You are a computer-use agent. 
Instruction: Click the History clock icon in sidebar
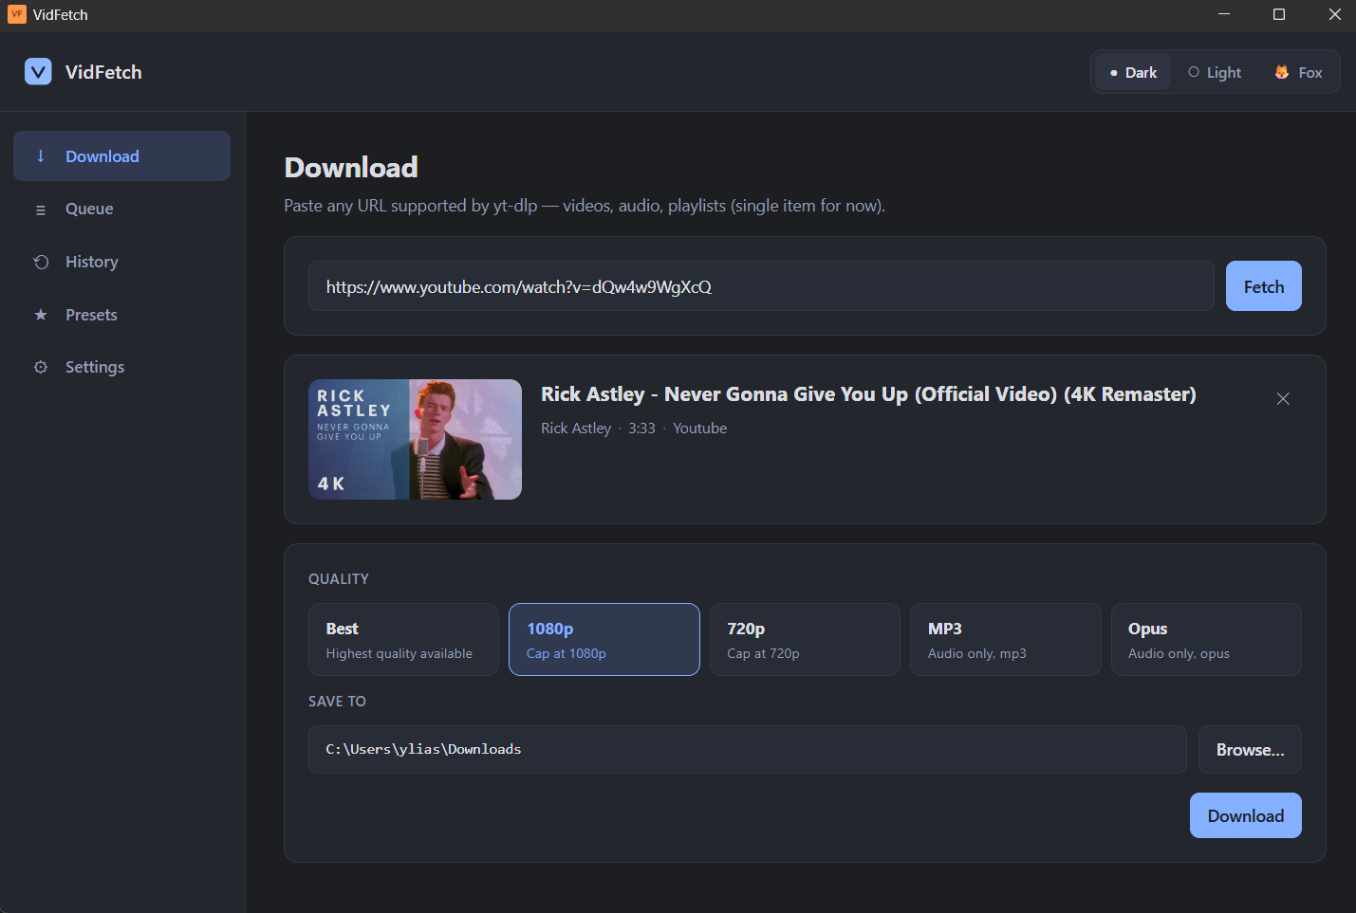tap(41, 263)
